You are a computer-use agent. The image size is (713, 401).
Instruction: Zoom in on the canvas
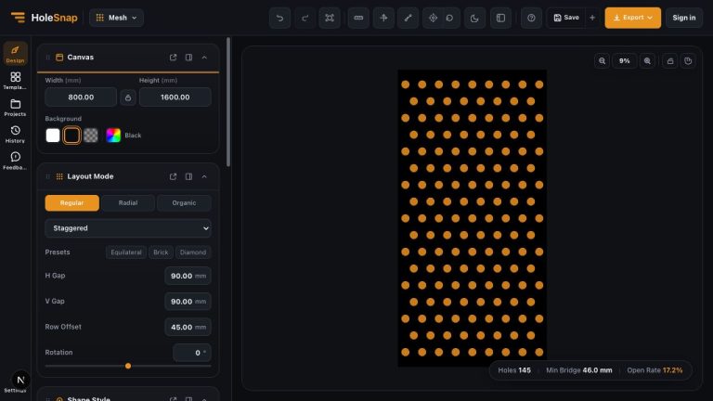(647, 61)
